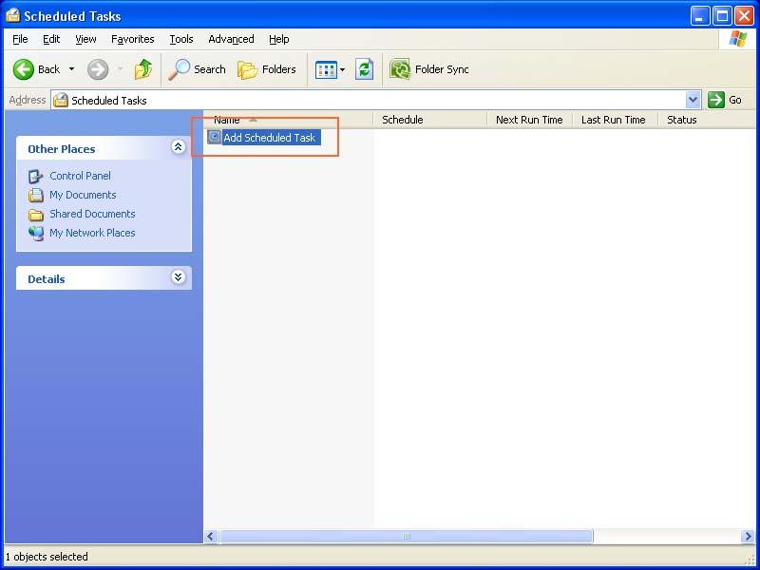
Task: Sort by Next Run Time column
Action: click(x=529, y=120)
